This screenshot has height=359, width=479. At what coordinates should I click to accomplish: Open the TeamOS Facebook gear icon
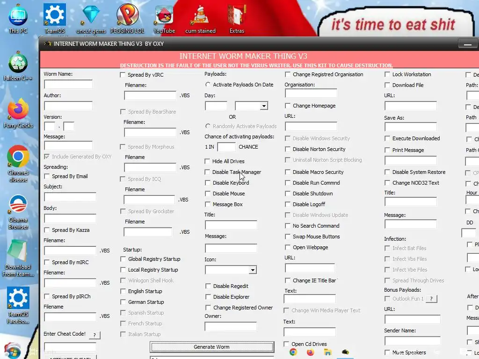coord(18,305)
